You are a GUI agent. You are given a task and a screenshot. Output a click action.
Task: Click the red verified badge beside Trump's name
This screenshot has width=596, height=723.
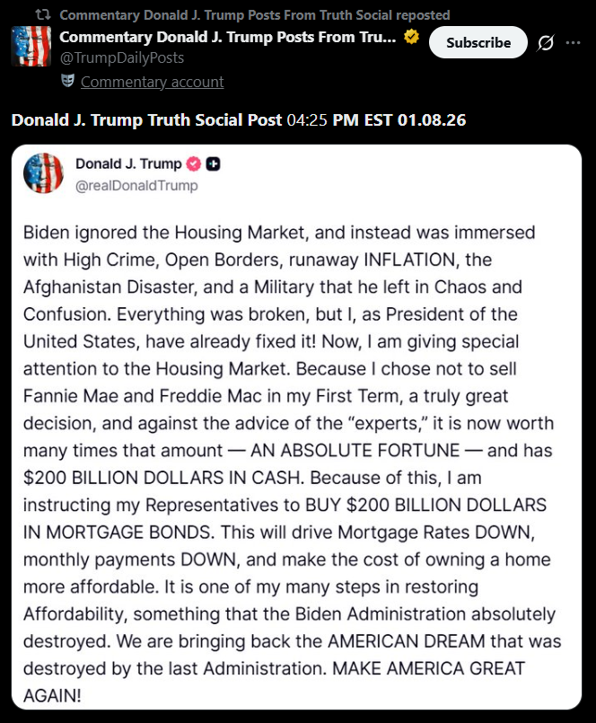[x=193, y=164]
